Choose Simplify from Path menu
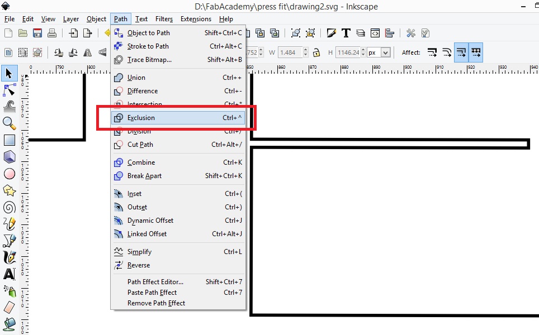The height and width of the screenshot is (335, 539). tap(178, 252)
